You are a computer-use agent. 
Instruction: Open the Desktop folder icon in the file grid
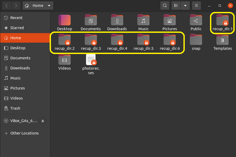[65, 20]
